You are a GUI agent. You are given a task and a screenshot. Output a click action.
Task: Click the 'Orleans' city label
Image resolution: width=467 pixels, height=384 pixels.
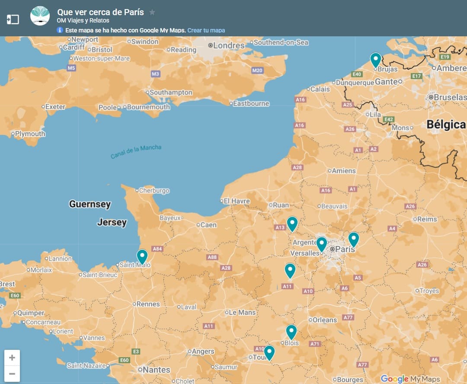325,320
